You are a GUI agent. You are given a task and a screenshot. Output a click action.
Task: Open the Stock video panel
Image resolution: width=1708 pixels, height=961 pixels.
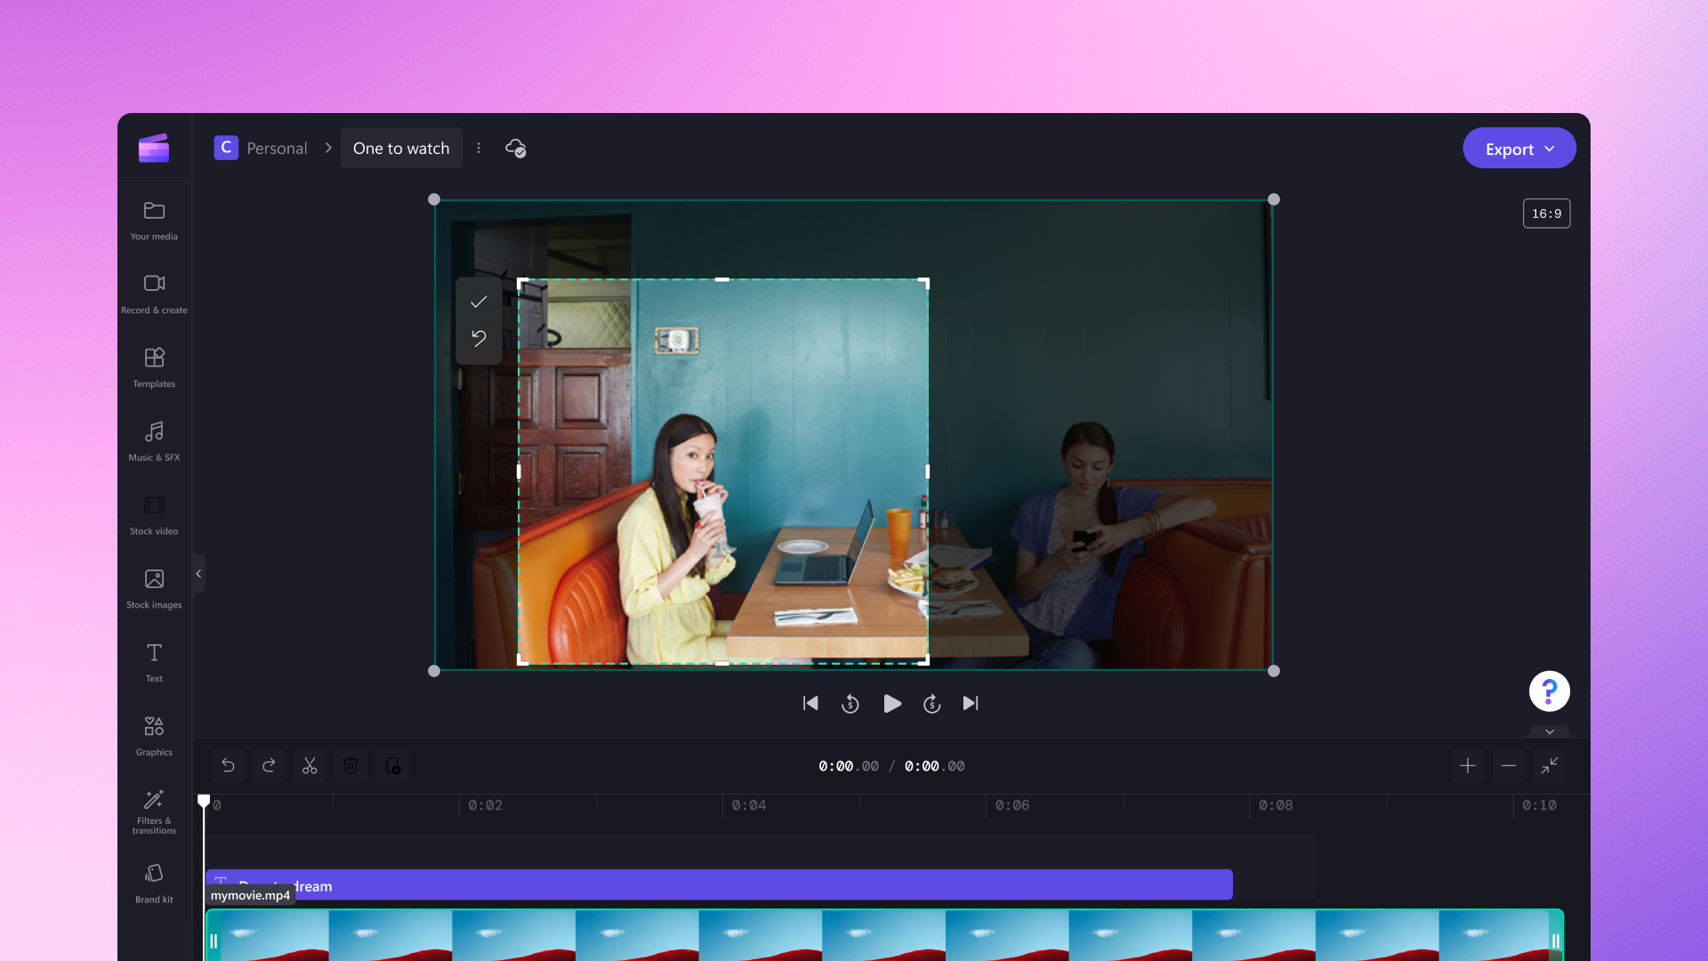(x=154, y=514)
